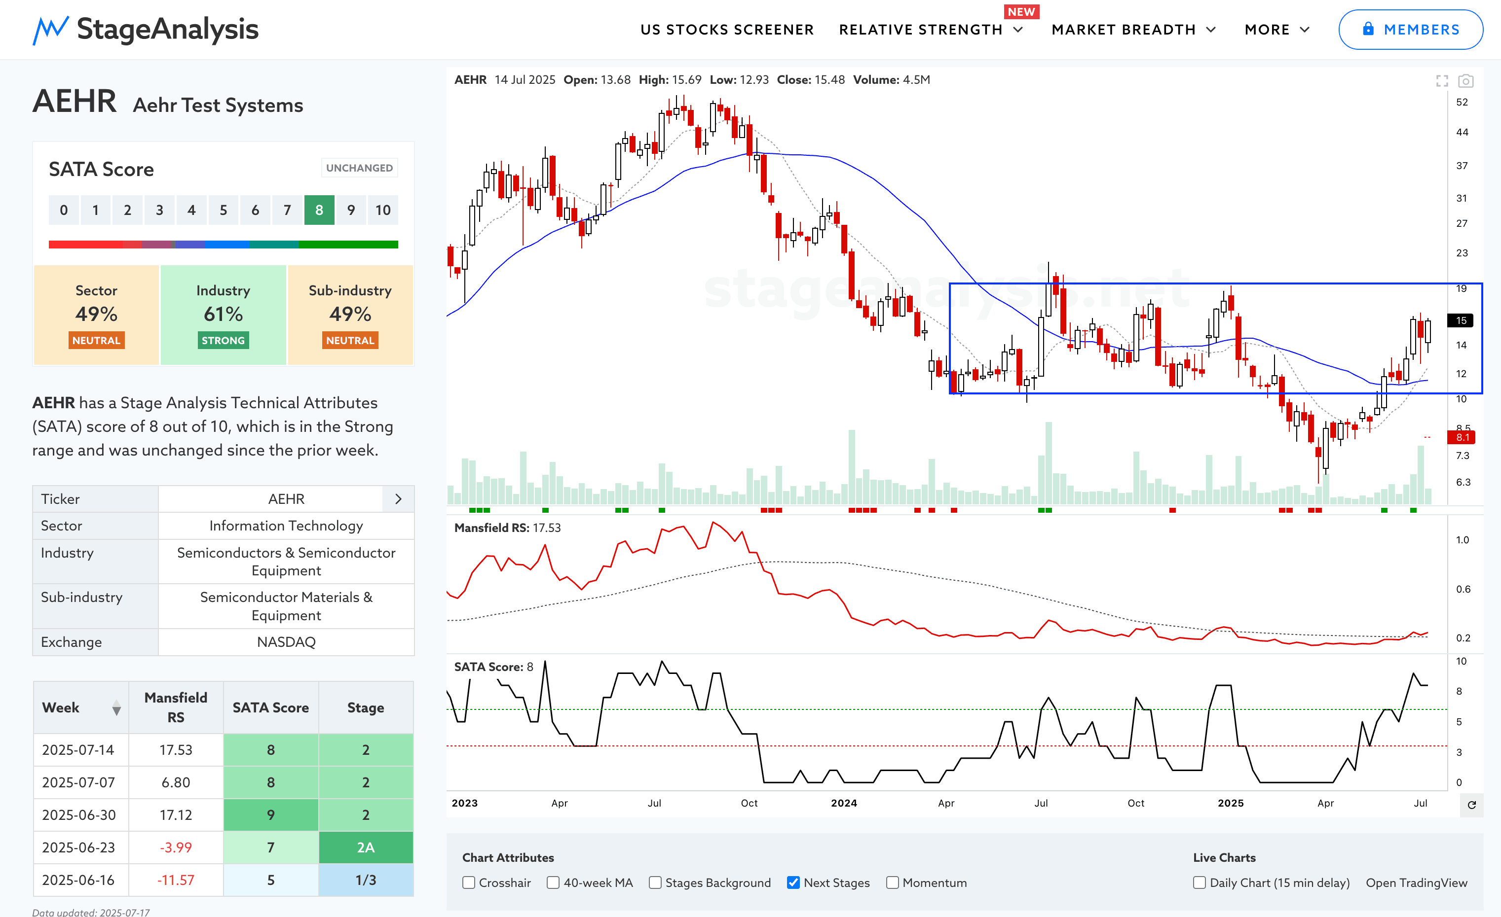1501x917 pixels.
Task: Expand the Relative Strength dropdown
Action: [1018, 30]
